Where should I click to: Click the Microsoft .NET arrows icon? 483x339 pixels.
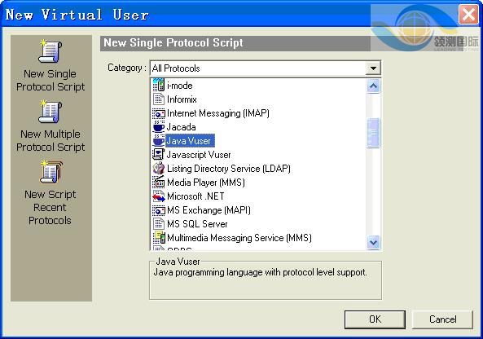[x=159, y=196]
